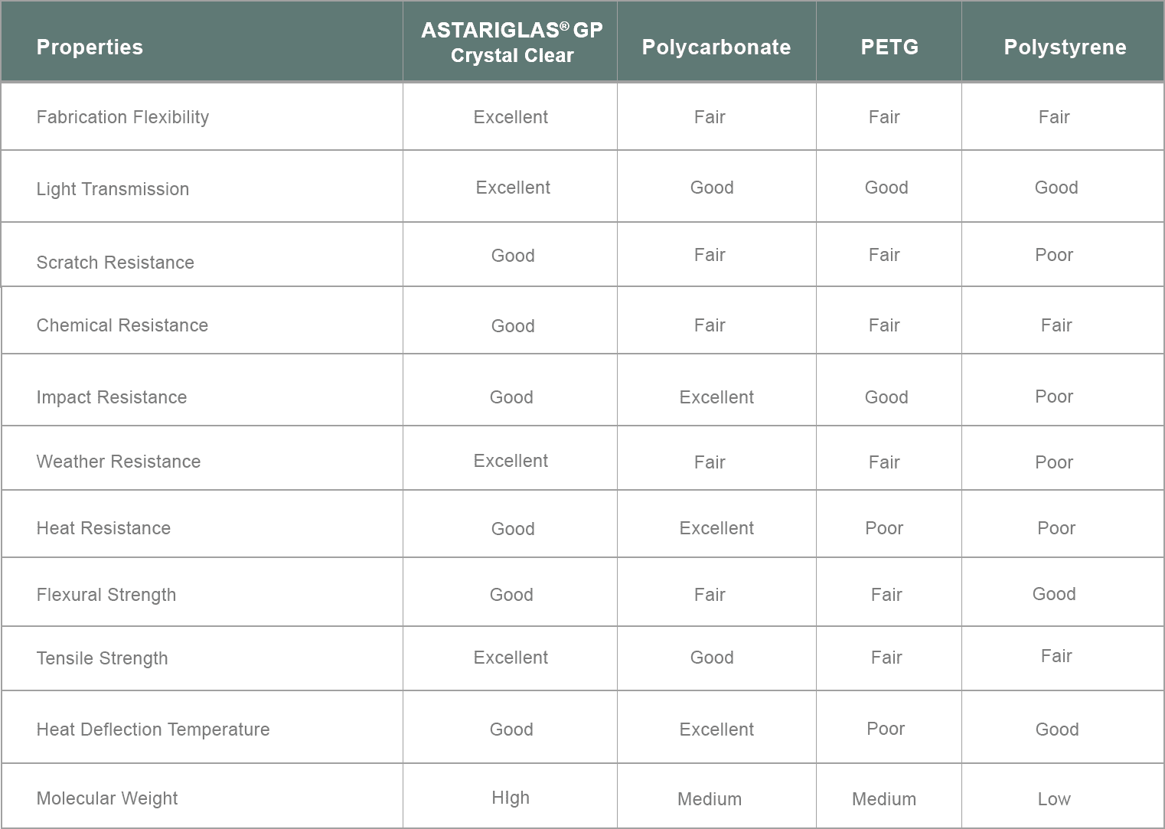This screenshot has width=1165, height=829.
Task: Click the Light Transmission row label
Action: pos(113,189)
